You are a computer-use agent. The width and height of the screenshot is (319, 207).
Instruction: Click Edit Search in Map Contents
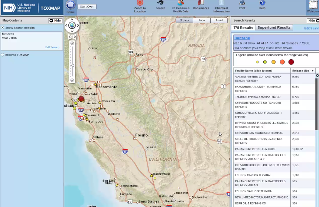point(52,47)
